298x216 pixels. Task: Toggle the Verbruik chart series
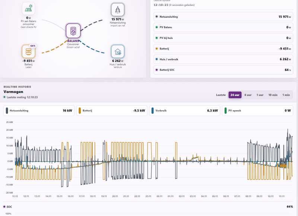pos(184,111)
